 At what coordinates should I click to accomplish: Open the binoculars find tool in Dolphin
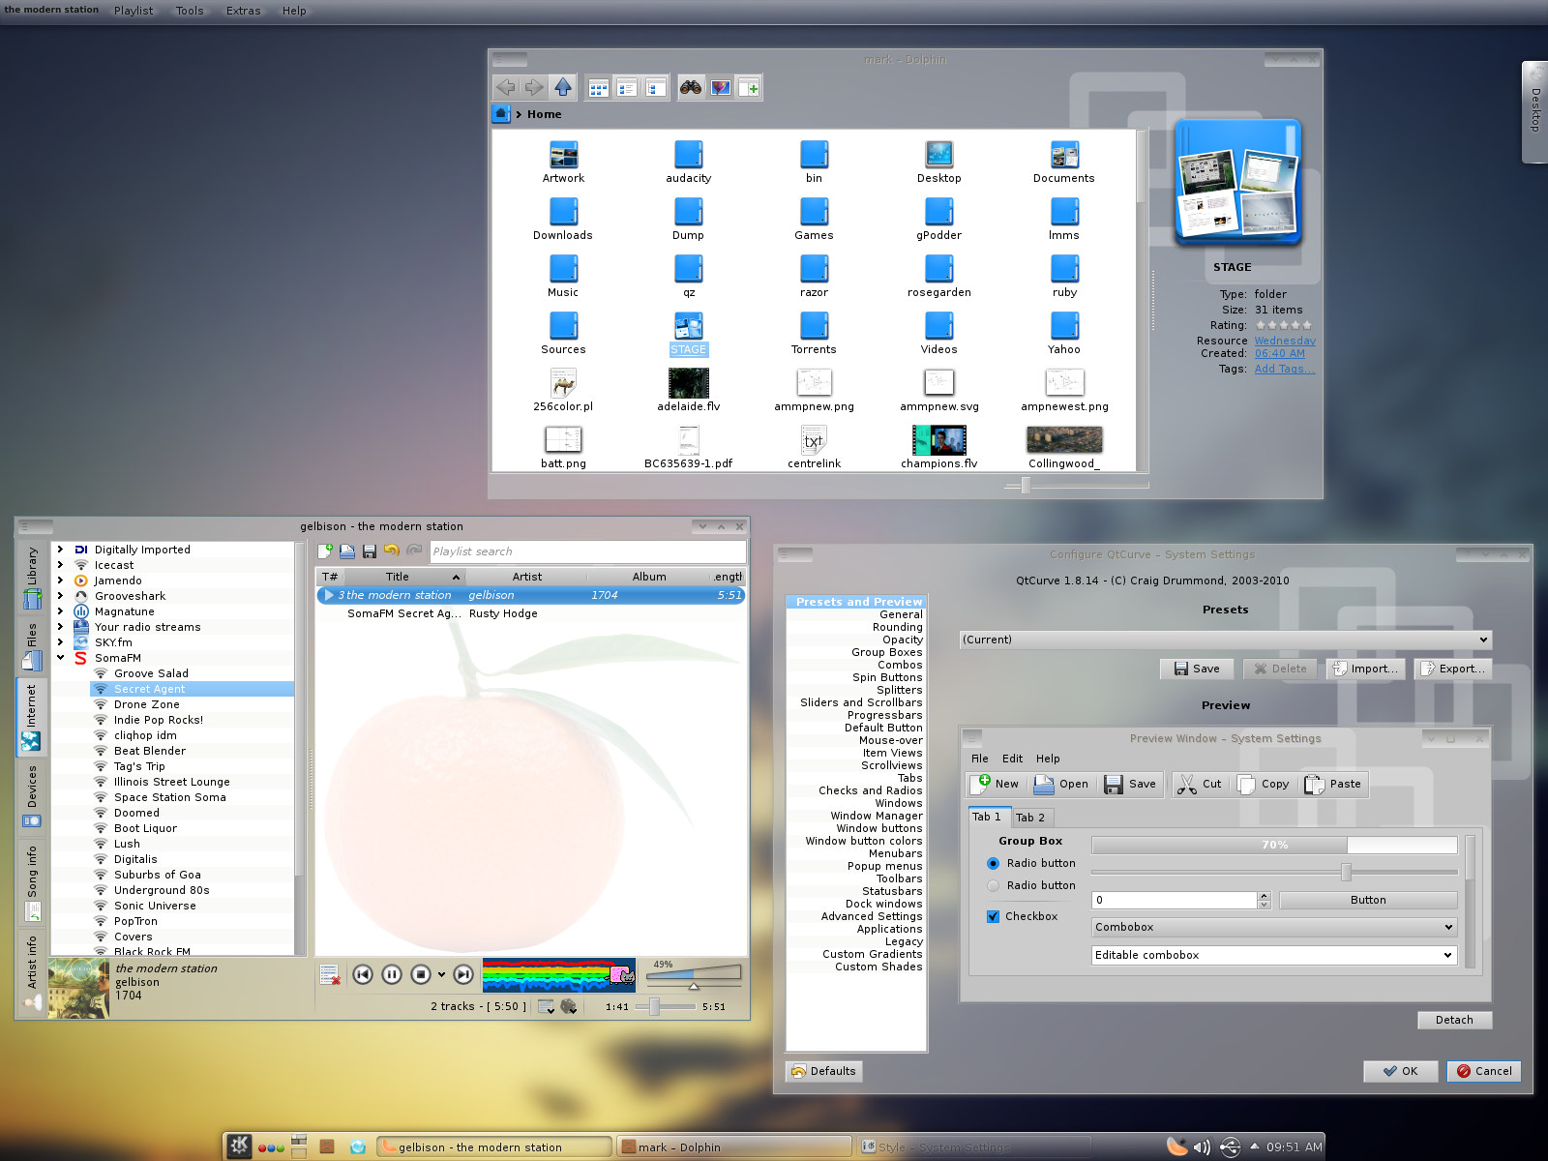tap(691, 88)
